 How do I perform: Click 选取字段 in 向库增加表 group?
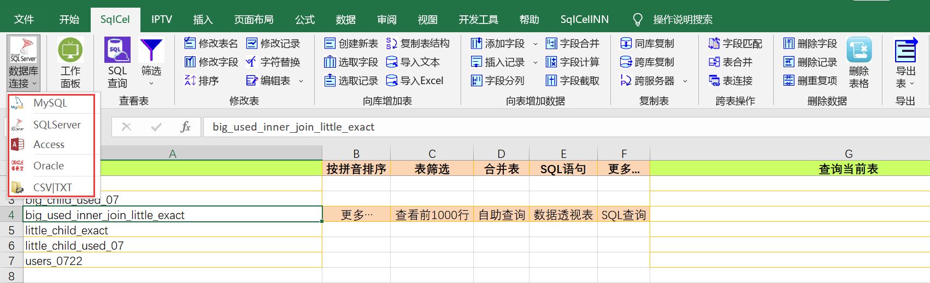coord(351,62)
